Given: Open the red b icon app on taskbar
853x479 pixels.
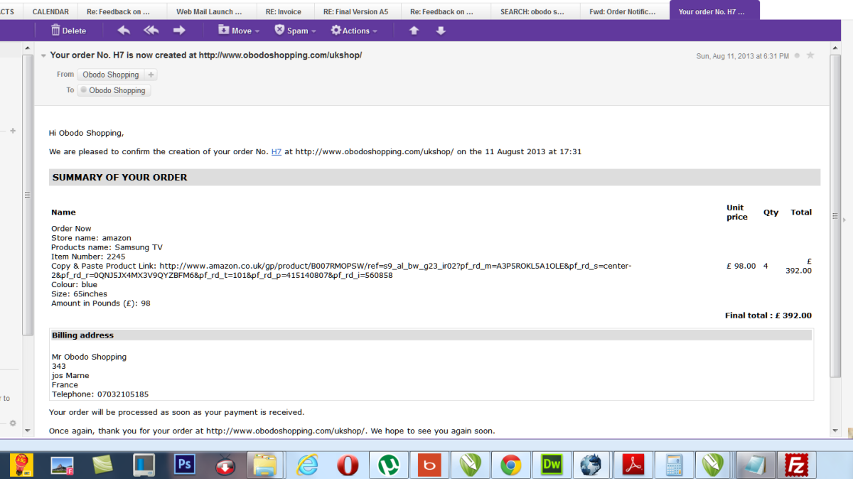Looking at the screenshot, I should point(429,465).
